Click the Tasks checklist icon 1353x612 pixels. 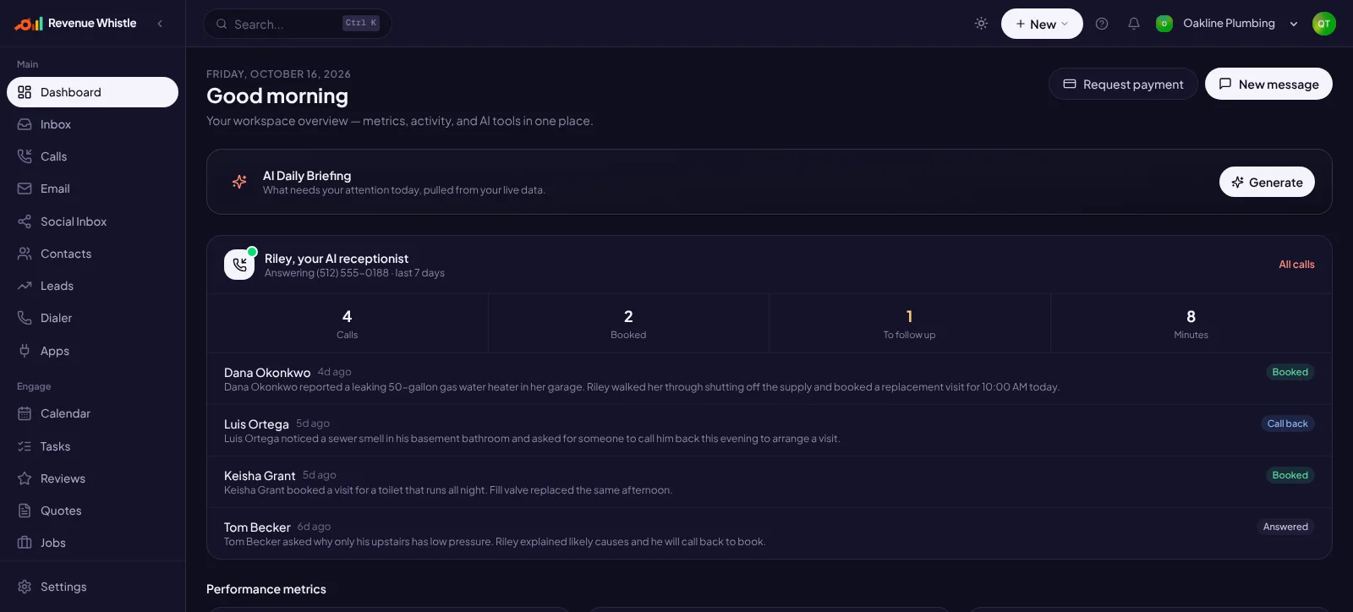(x=25, y=446)
